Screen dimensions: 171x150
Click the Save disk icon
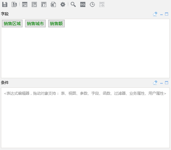5,4
